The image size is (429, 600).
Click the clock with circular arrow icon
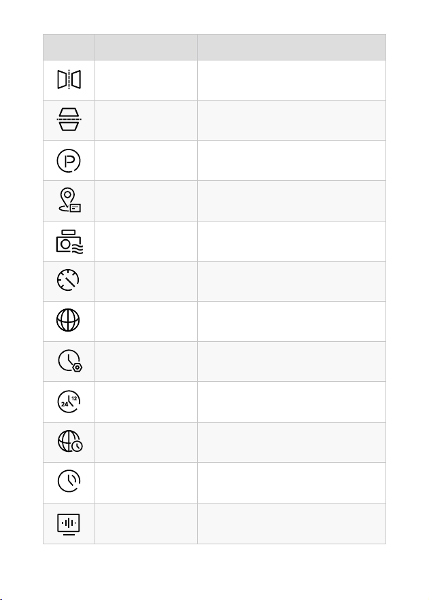[69, 481]
